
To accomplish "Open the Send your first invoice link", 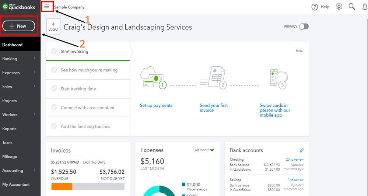I will [214, 108].
